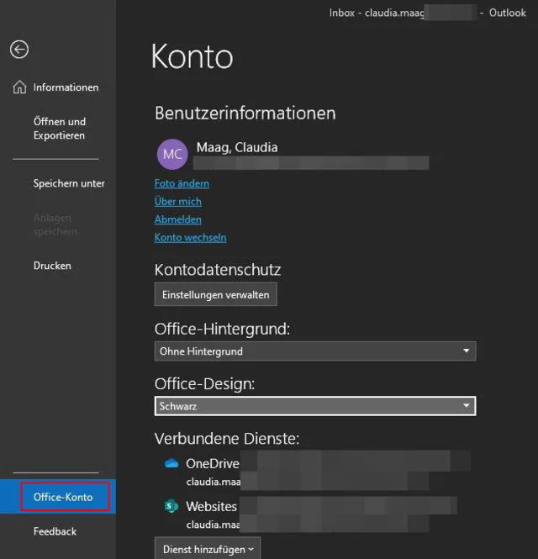Click the Einstellungen verwalten button
Viewport: 538px width, 559px height.
215,294
